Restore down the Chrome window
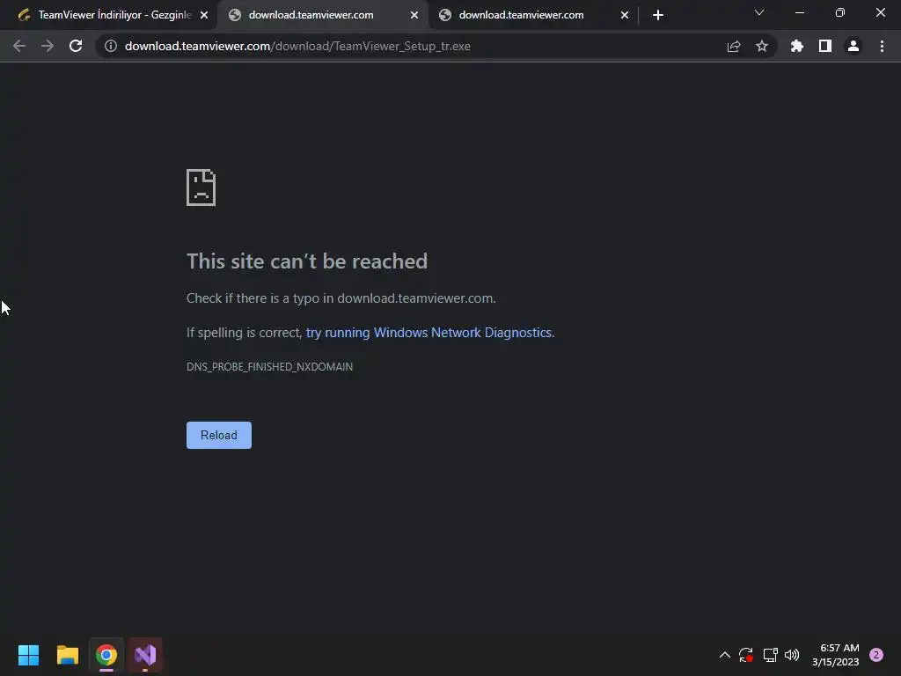 tap(840, 12)
